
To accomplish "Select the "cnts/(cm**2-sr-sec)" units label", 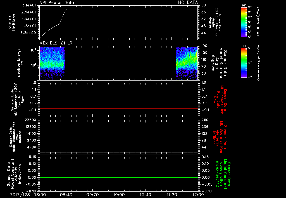I will point(258,22).
